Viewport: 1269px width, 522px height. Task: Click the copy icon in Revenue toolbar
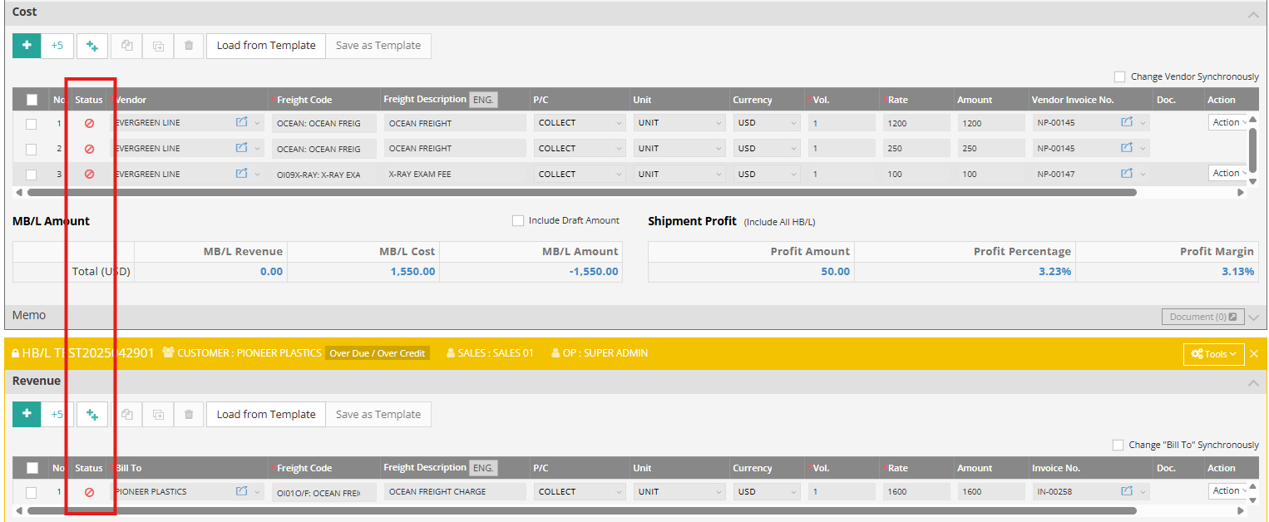(x=127, y=415)
